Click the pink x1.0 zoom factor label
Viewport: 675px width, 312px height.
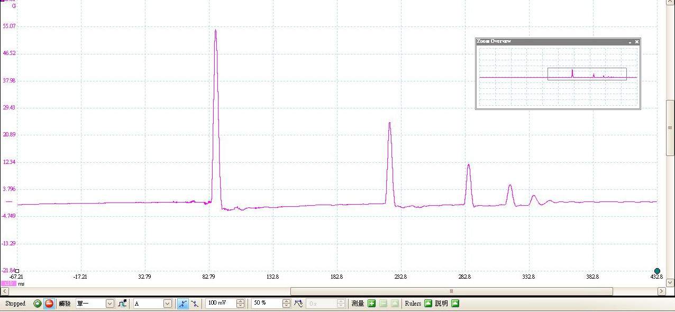point(9,284)
